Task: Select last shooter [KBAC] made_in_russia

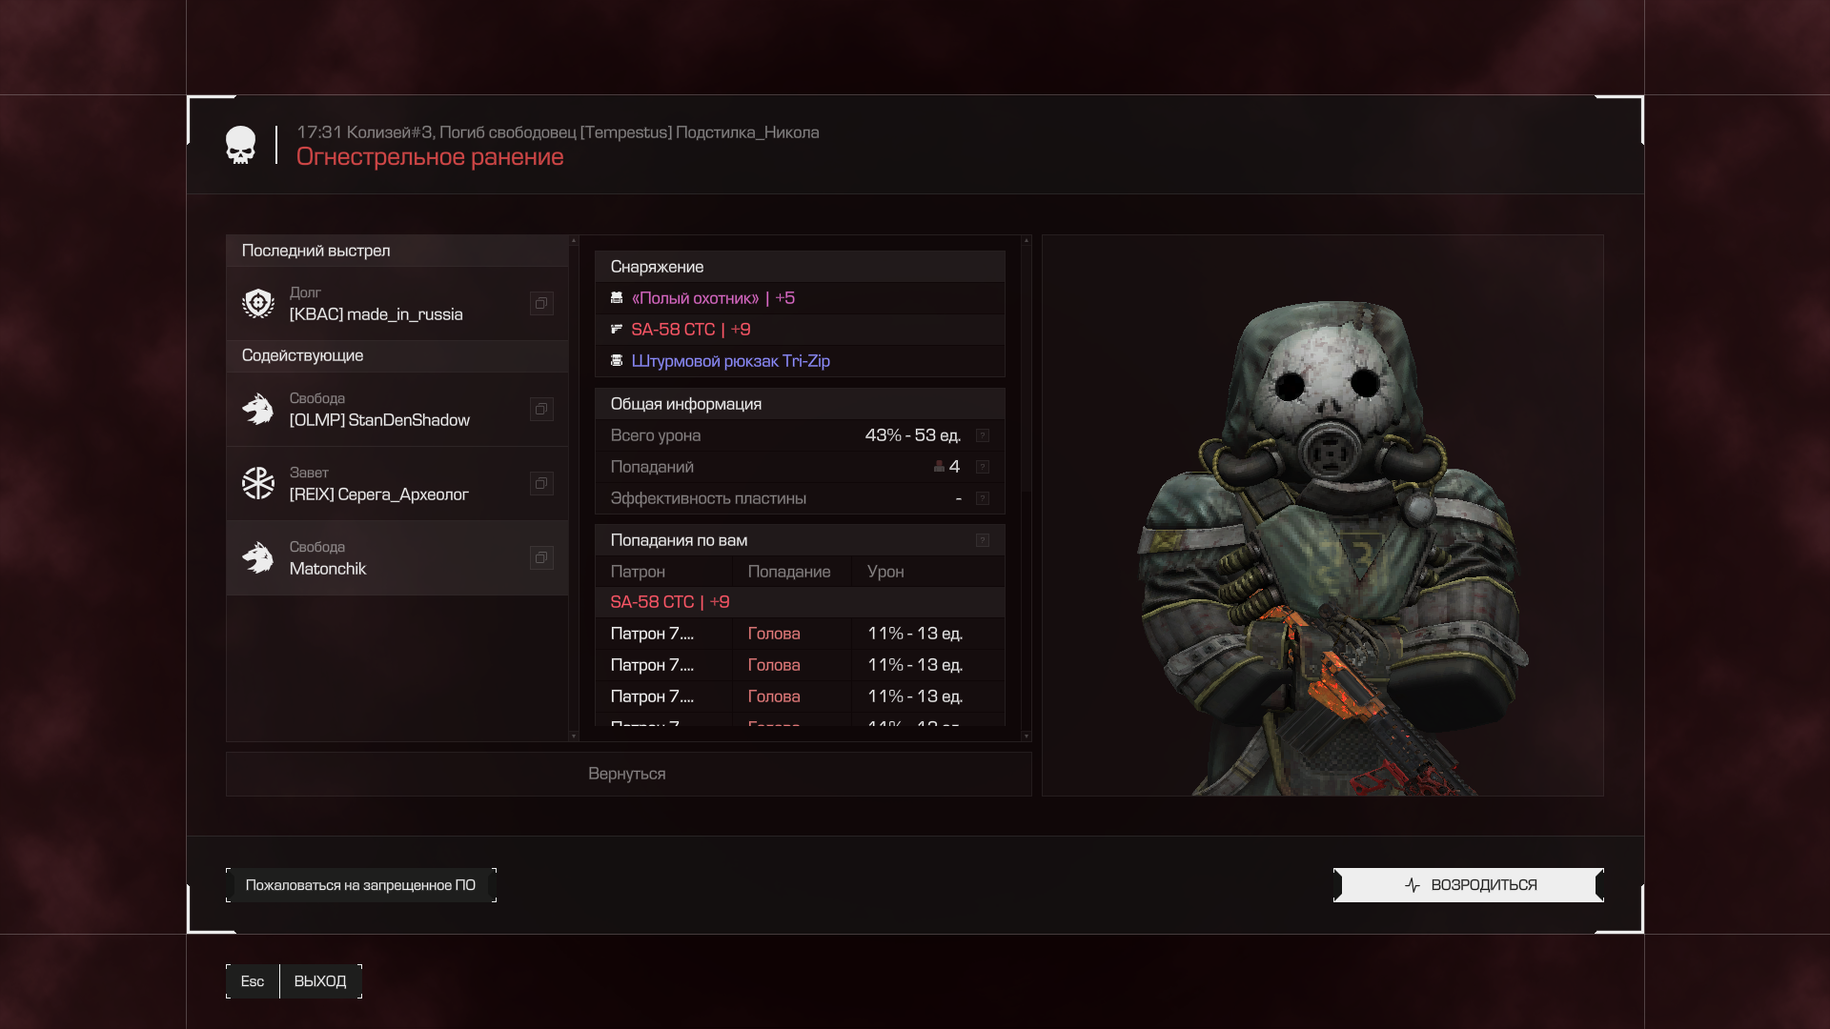Action: (397, 303)
